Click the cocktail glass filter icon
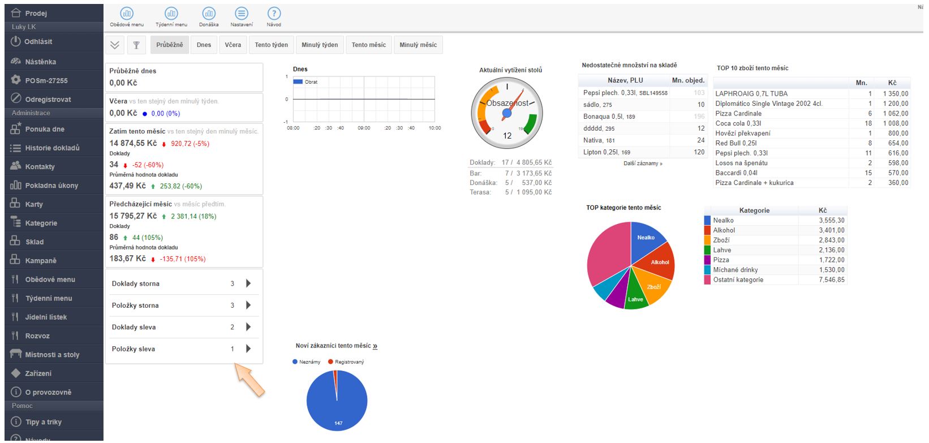Image resolution: width=929 pixels, height=443 pixels. [136, 45]
